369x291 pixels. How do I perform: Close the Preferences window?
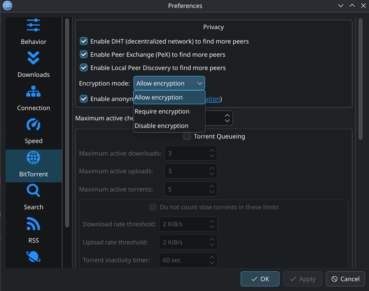click(363, 6)
